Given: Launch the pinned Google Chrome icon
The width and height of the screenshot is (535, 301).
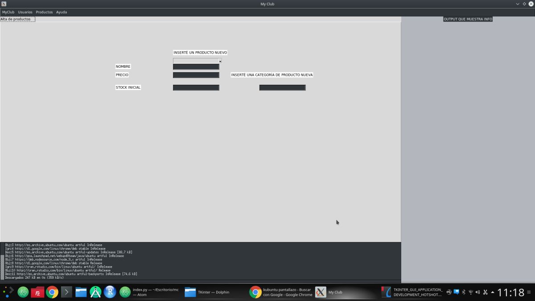Looking at the screenshot, I should point(52,292).
